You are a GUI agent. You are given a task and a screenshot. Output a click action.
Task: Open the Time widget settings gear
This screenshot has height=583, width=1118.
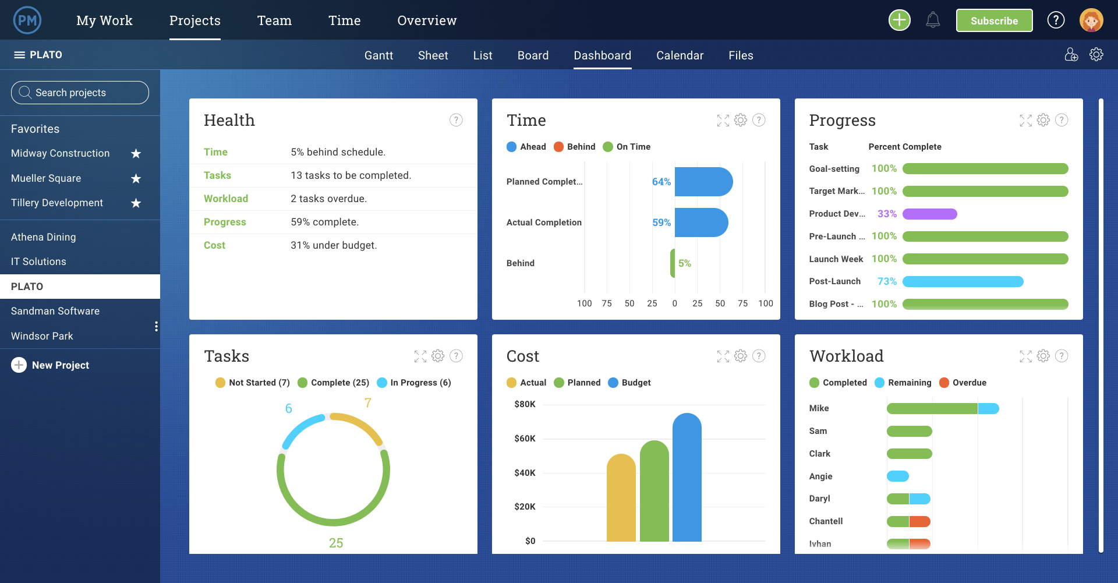(741, 121)
